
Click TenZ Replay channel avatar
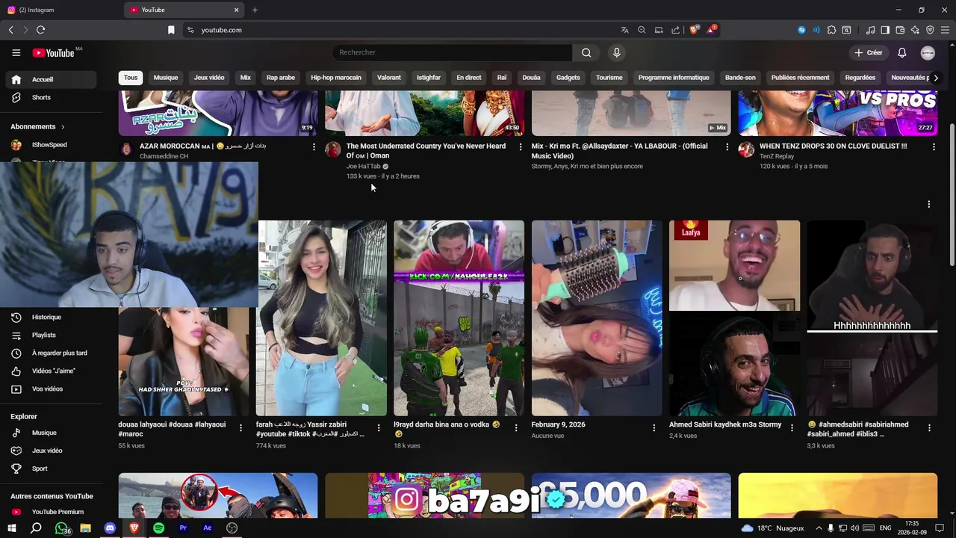coord(746,149)
